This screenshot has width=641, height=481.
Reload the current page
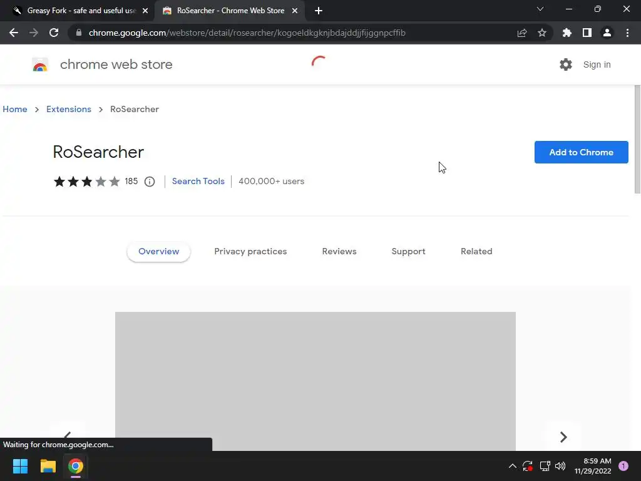coord(54,33)
